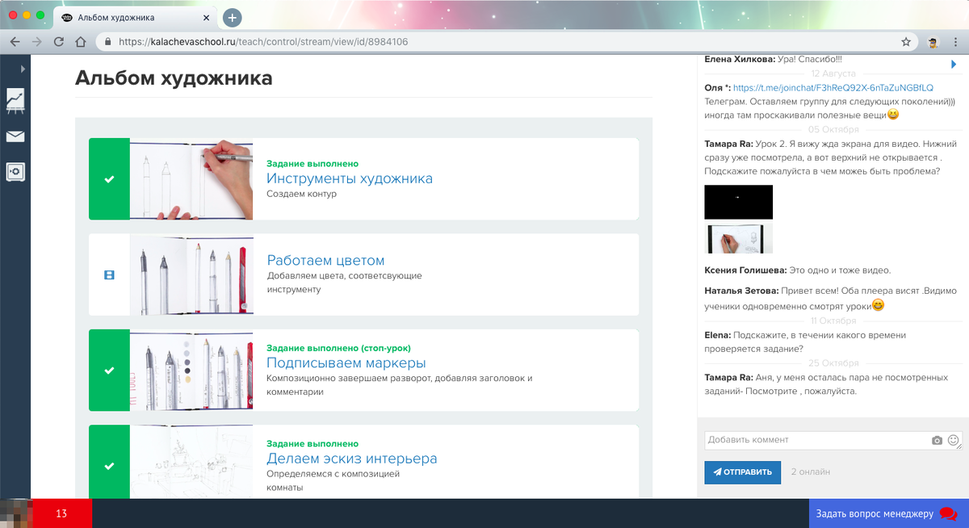The width and height of the screenshot is (969, 528).
Task: Click the commenter name Наталья Зетова
Action: tap(742, 291)
